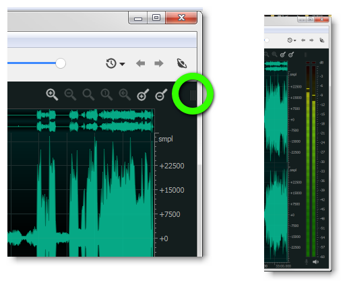Click the back arrow in right window
The image size is (347, 287).
pos(303,40)
